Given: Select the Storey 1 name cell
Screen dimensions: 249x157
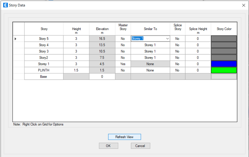Looking at the screenshot, I should pyautogui.click(x=44, y=64).
